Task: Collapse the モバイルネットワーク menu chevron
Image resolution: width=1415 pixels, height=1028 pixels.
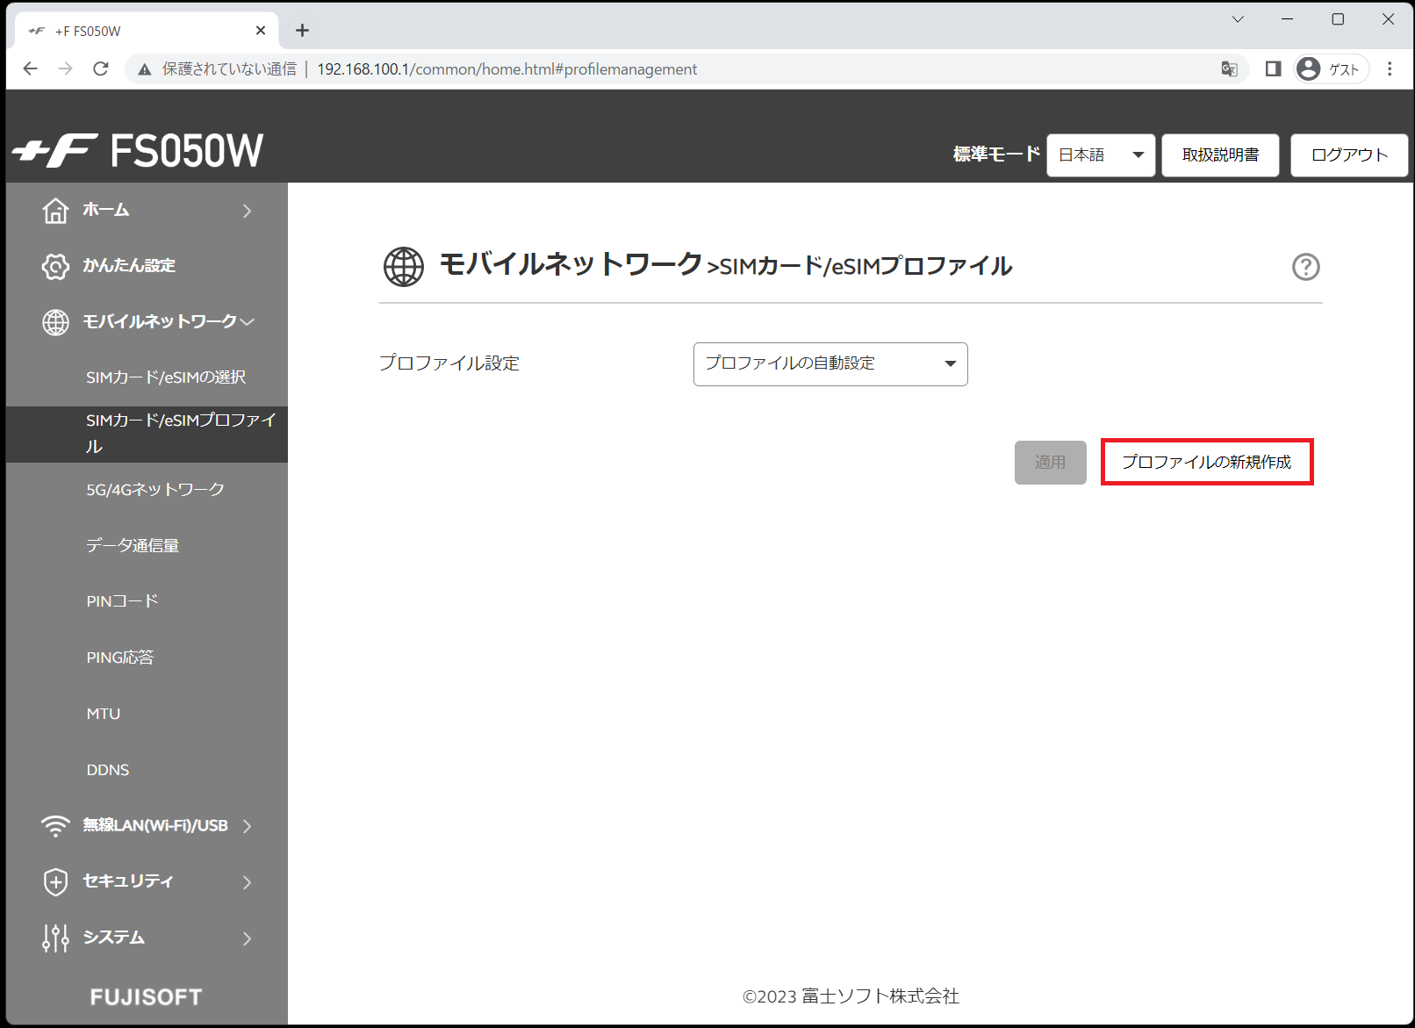Action: point(248,322)
